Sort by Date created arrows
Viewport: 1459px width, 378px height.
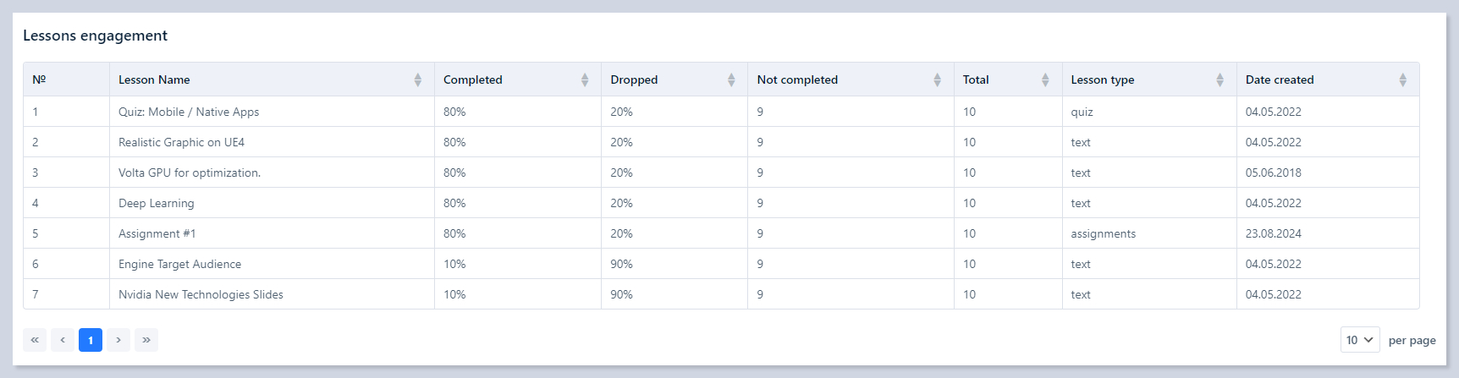click(x=1402, y=79)
